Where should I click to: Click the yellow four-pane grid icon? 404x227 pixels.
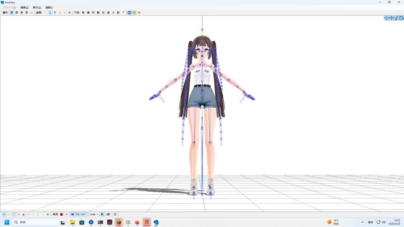tap(134, 12)
